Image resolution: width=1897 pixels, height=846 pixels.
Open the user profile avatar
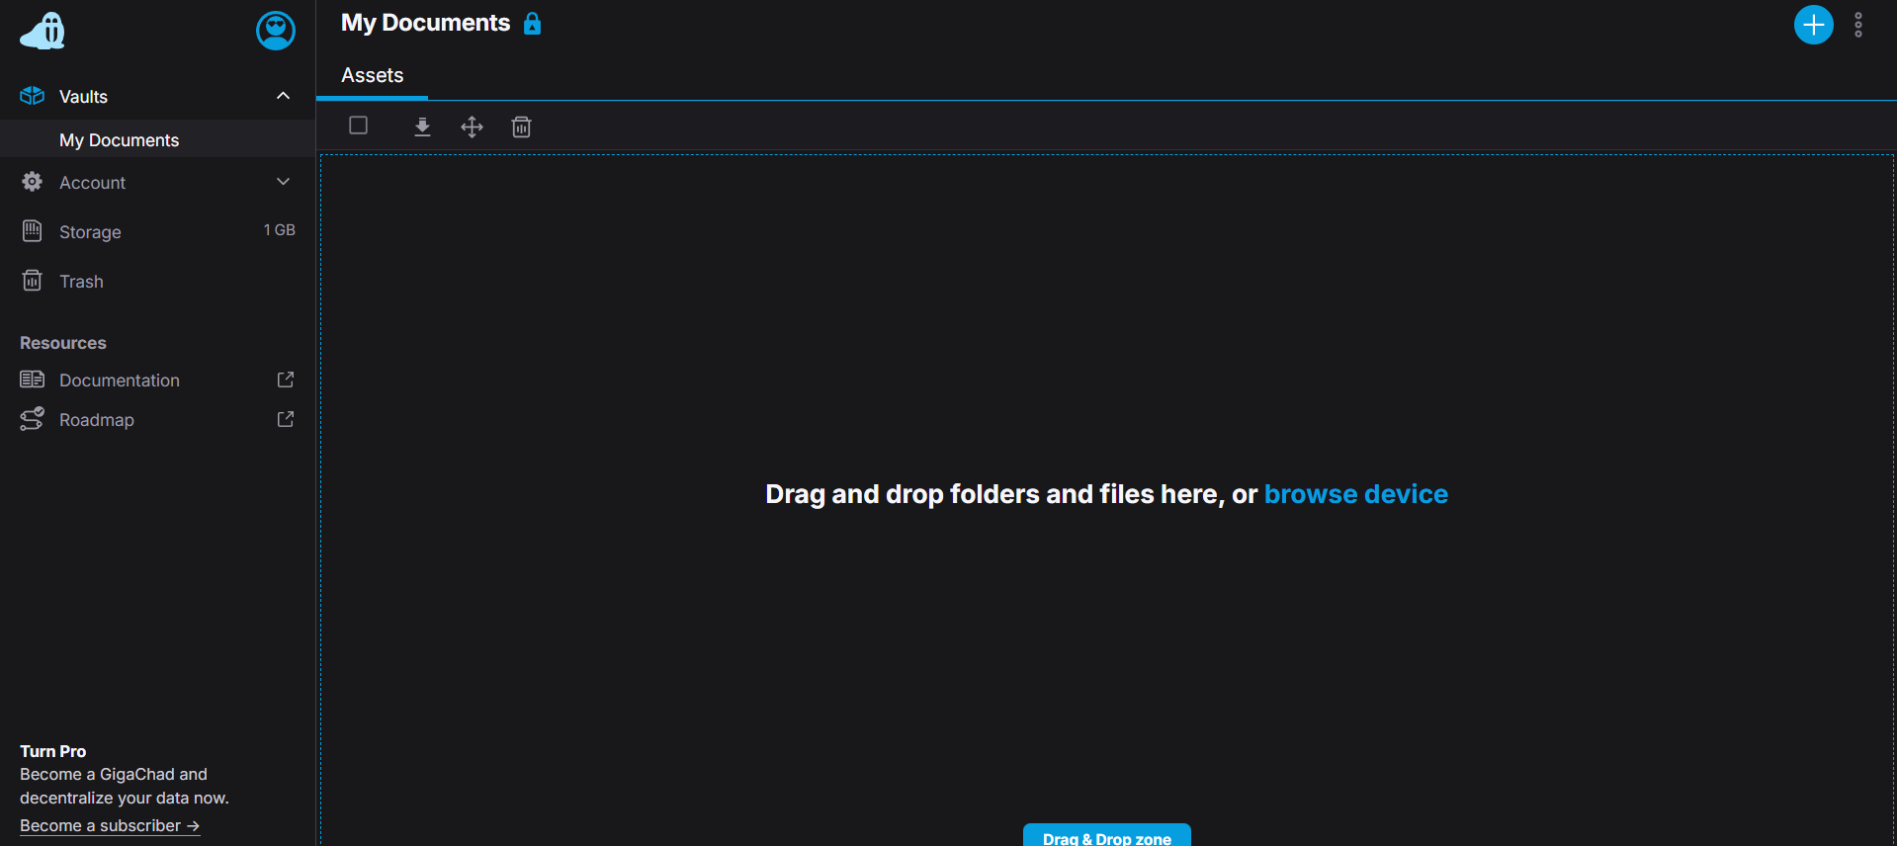tap(276, 31)
